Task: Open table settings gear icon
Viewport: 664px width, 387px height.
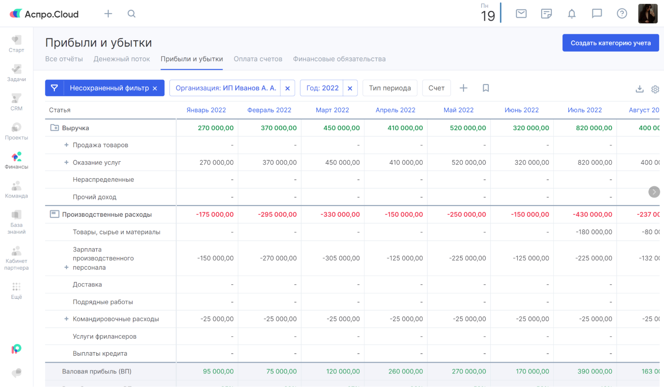Action: pos(655,89)
